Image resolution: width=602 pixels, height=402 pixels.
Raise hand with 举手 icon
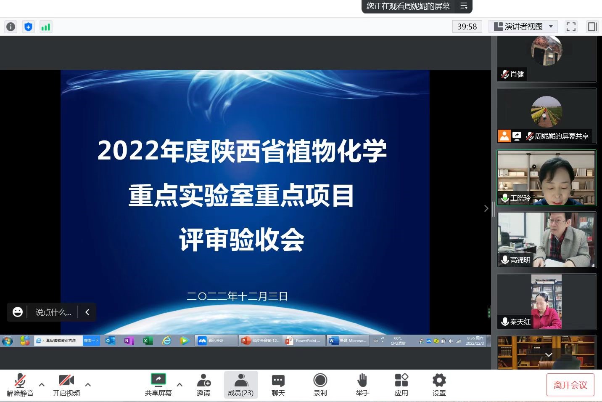click(x=362, y=385)
